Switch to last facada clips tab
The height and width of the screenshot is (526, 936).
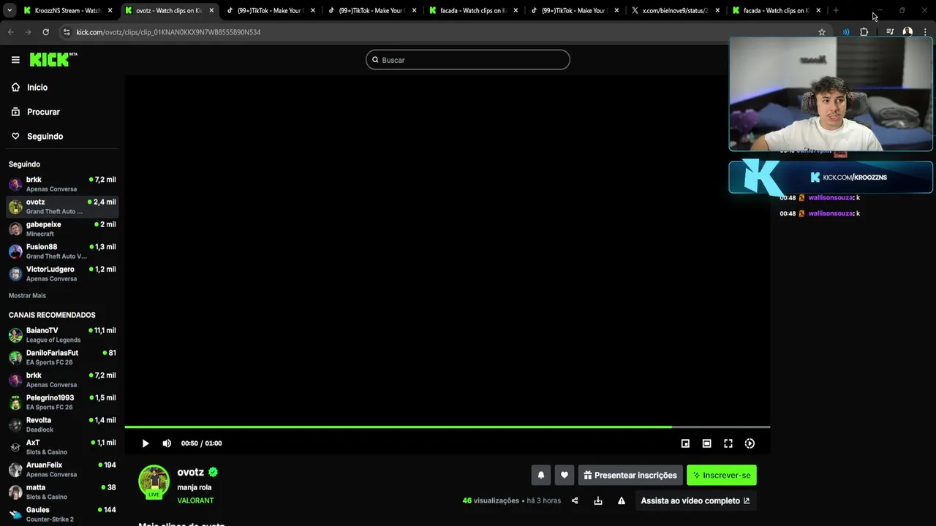coord(776,10)
